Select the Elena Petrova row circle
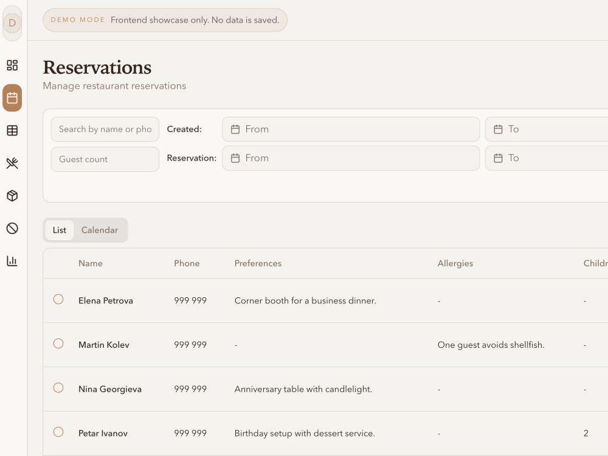This screenshot has width=608, height=456. click(x=58, y=299)
